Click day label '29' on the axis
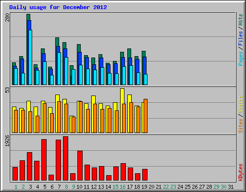246x192 pixels. pos(216,187)
